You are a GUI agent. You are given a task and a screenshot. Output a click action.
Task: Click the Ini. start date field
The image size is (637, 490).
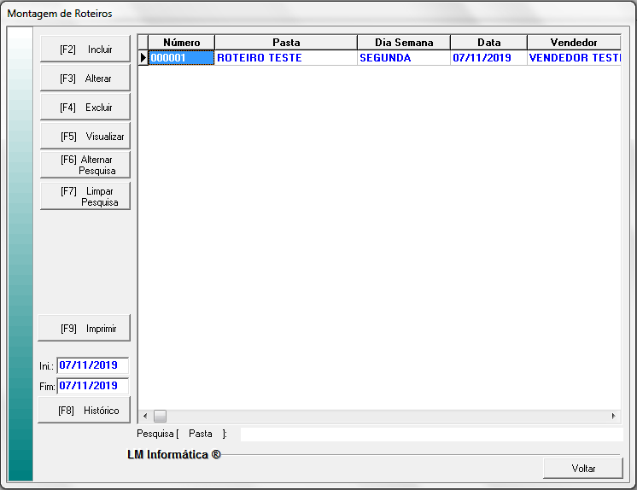click(92, 365)
